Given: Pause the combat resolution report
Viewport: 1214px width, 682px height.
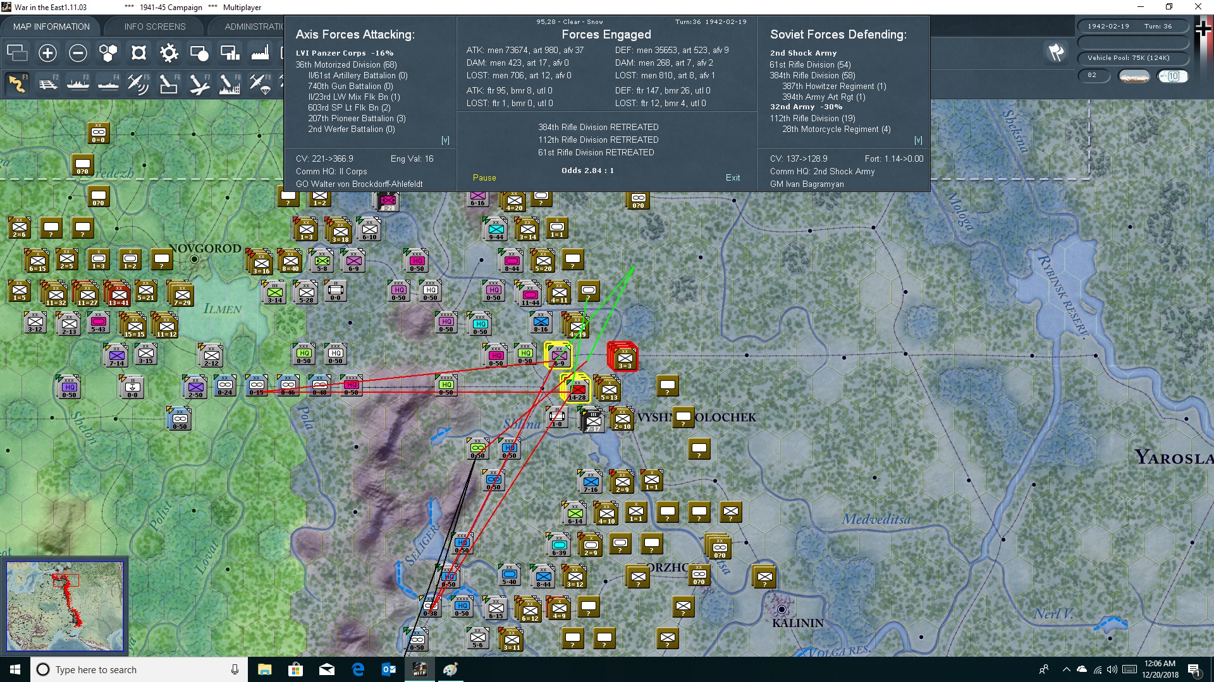Looking at the screenshot, I should pyautogui.click(x=484, y=178).
